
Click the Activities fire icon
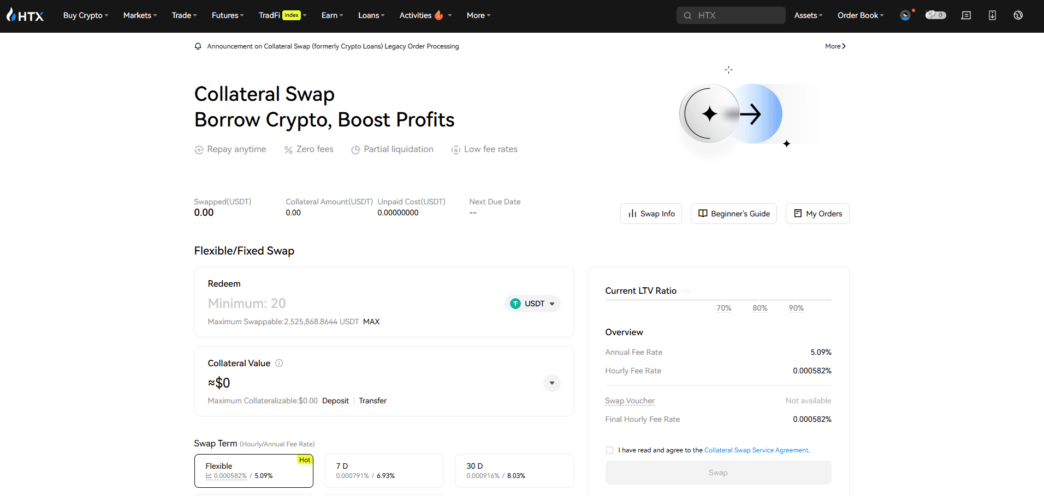point(438,15)
